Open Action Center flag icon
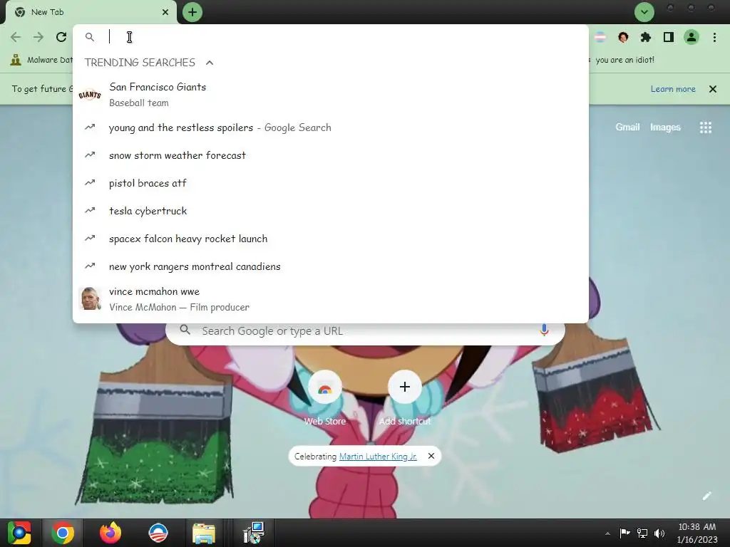Viewport: 730px width, 547px height. click(x=624, y=533)
